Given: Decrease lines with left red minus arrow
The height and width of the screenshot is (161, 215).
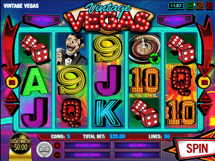Looking at the screenshot, I should click(11, 108).
